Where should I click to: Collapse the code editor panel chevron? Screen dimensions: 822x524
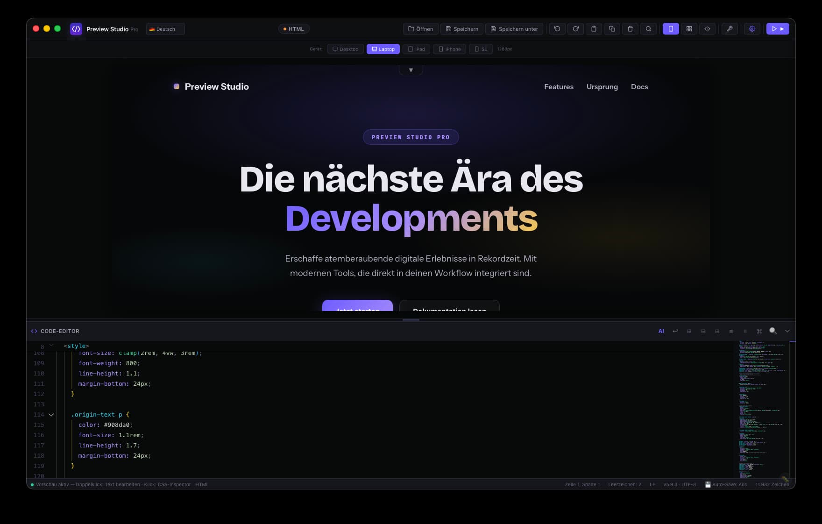(x=787, y=331)
